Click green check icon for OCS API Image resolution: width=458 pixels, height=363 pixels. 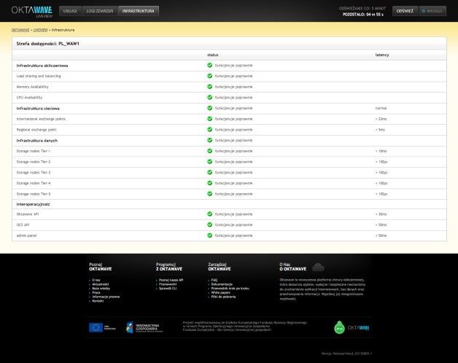[210, 225]
